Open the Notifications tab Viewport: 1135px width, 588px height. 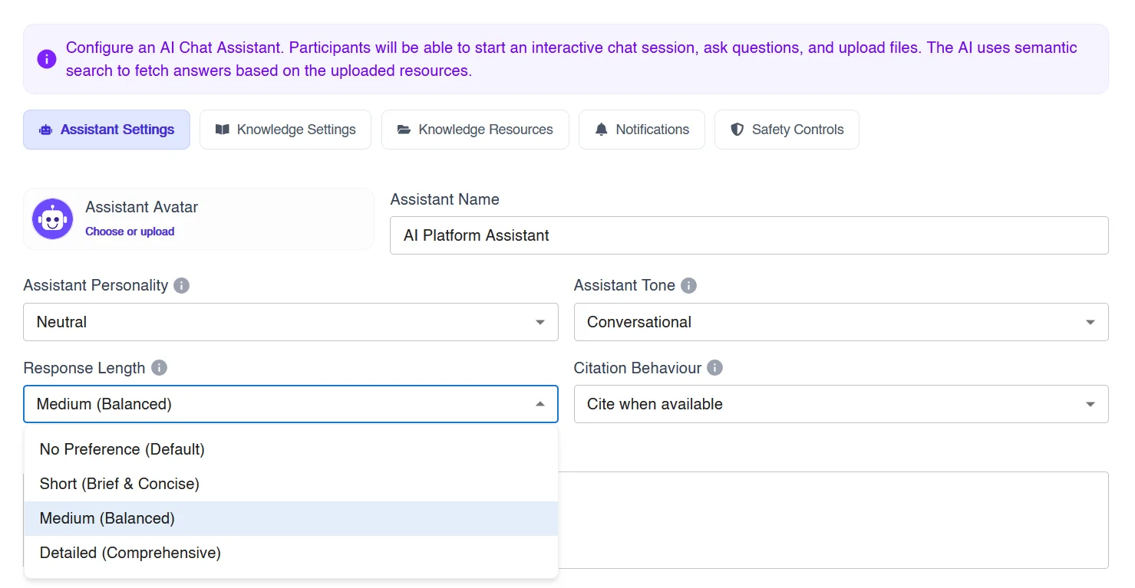pos(642,130)
